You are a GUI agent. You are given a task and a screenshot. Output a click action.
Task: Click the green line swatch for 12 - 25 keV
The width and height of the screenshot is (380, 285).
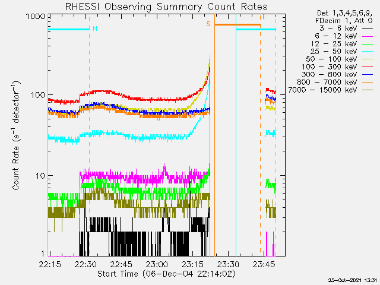click(368, 44)
